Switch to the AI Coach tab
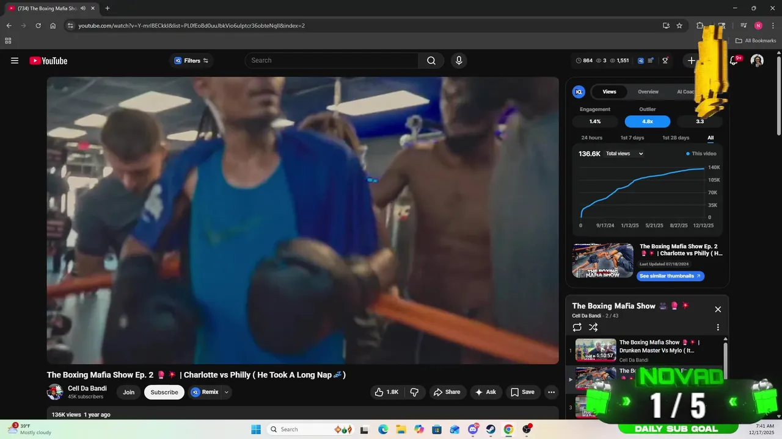Screen dimensions: 782x439 point(687,91)
